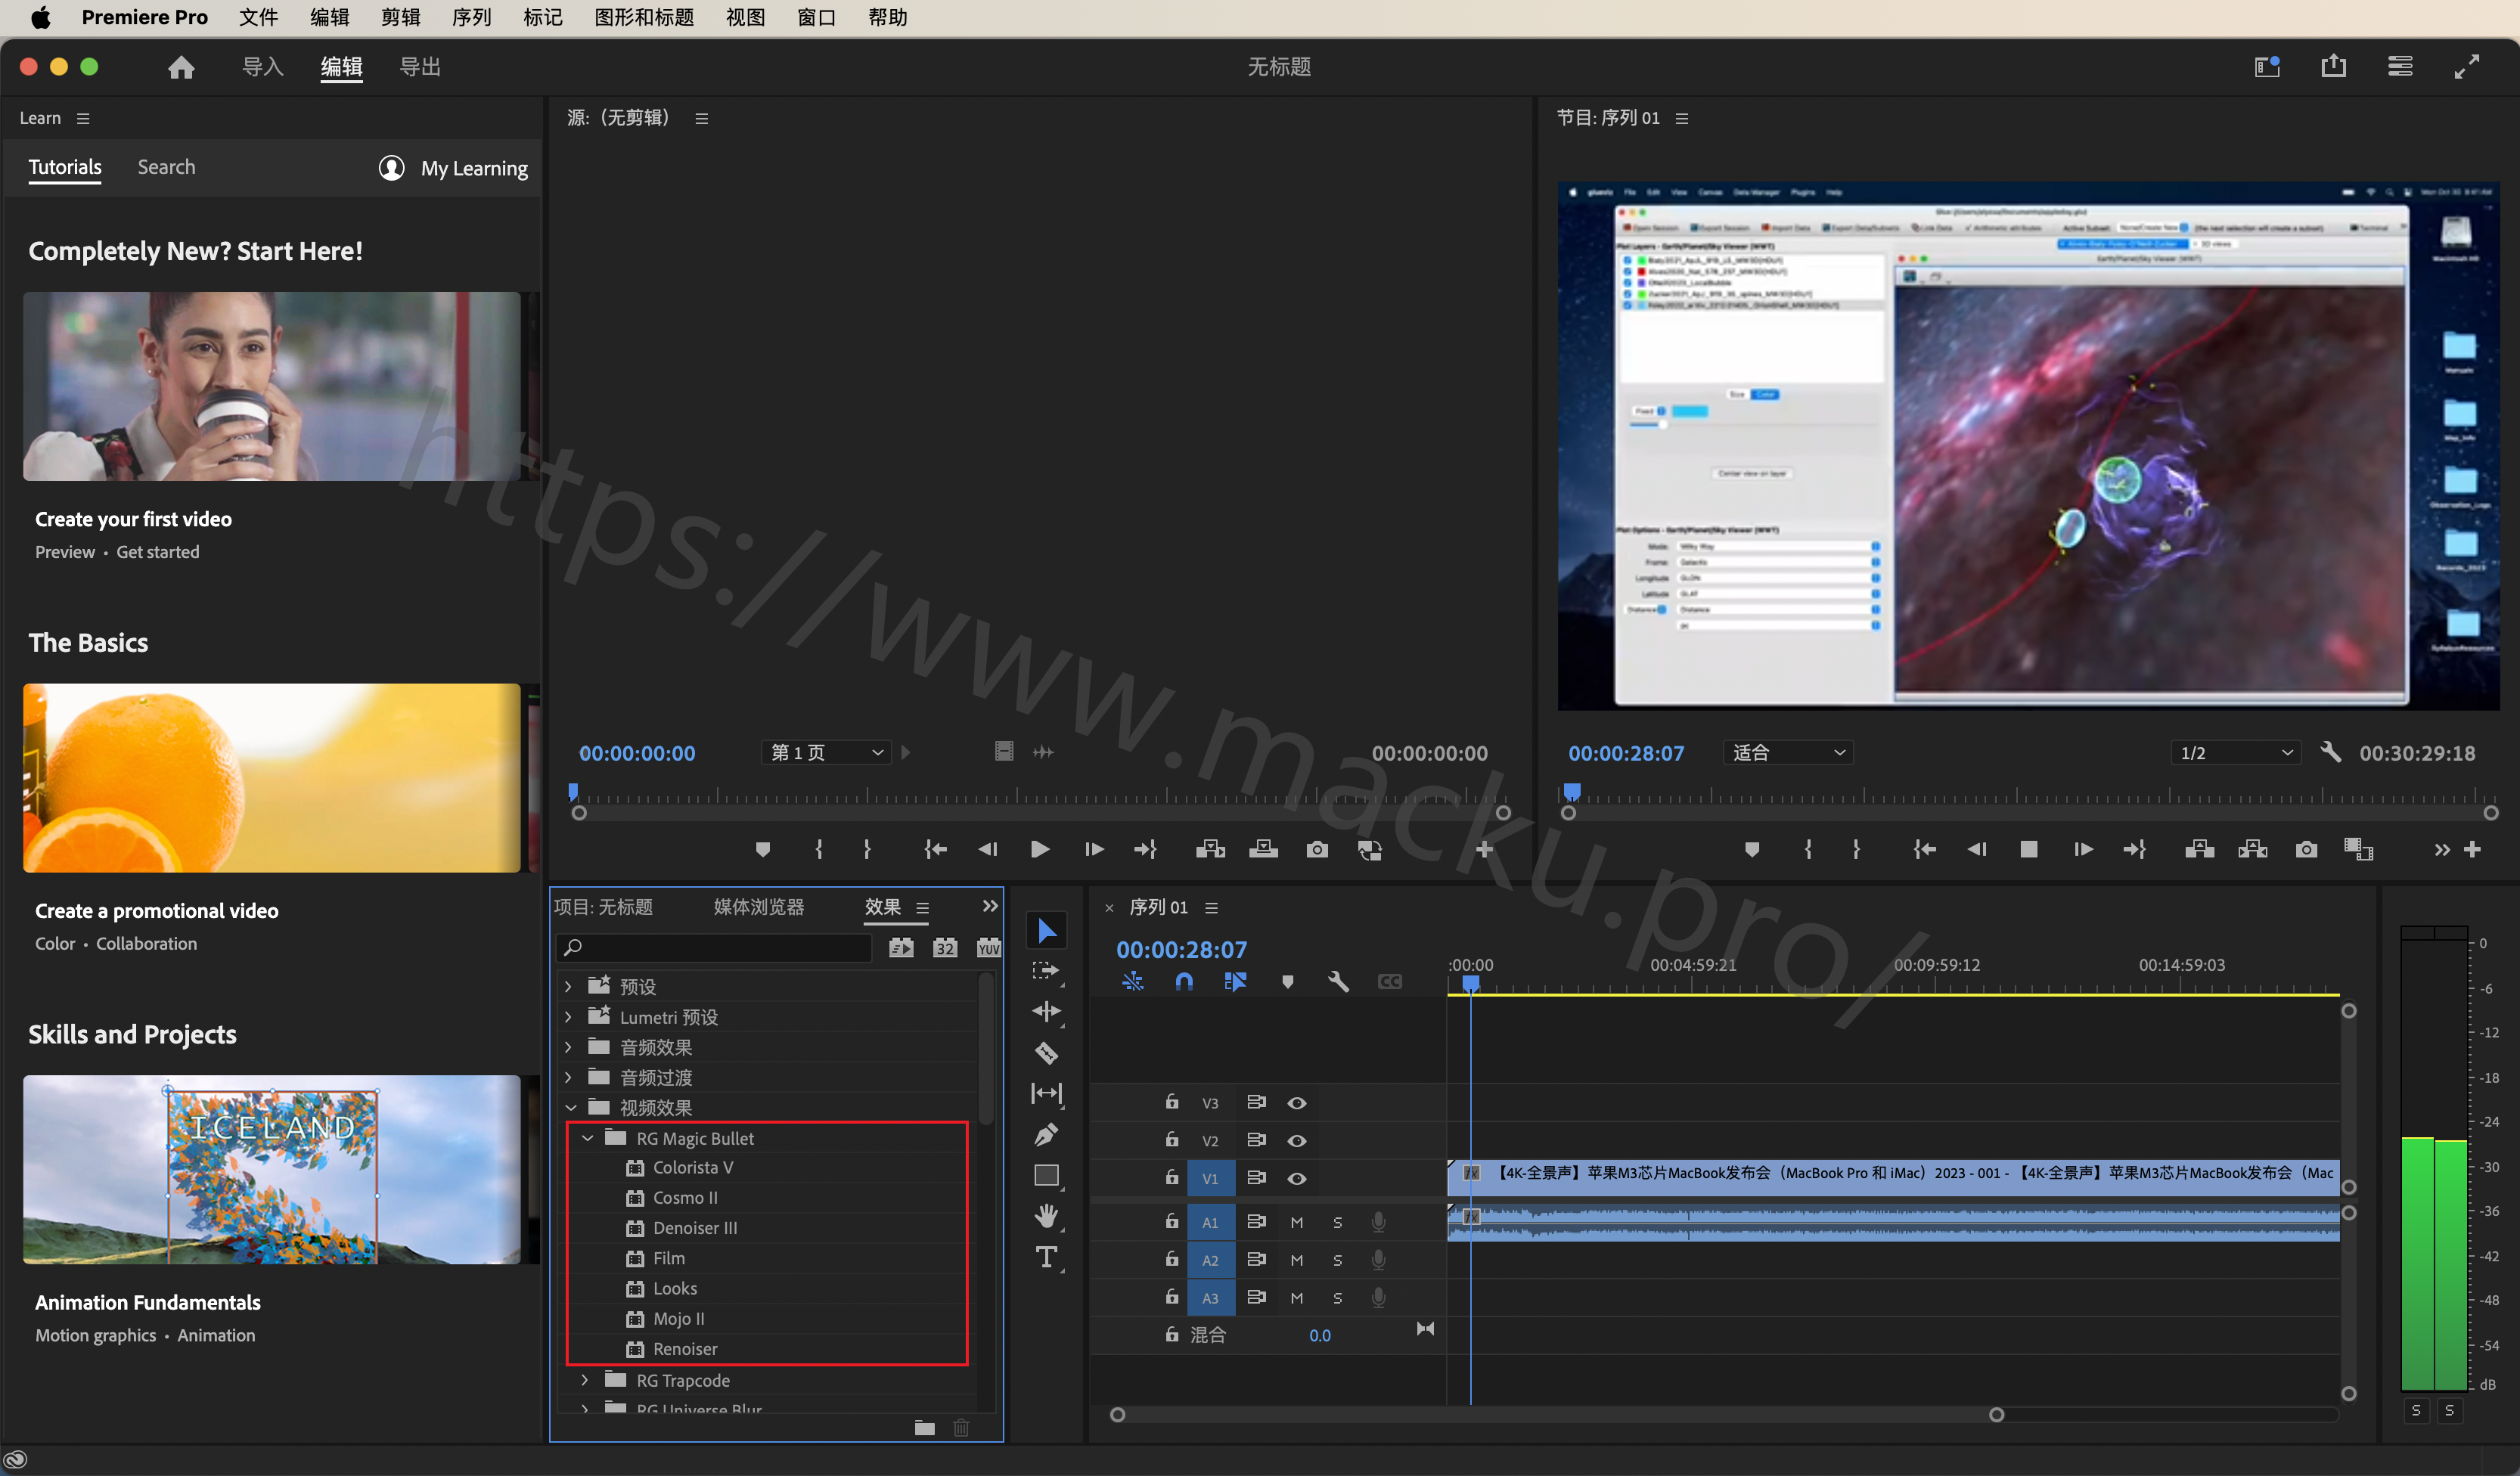
Task: Filter accelerated effects icon in Effects panel
Action: (x=901, y=947)
